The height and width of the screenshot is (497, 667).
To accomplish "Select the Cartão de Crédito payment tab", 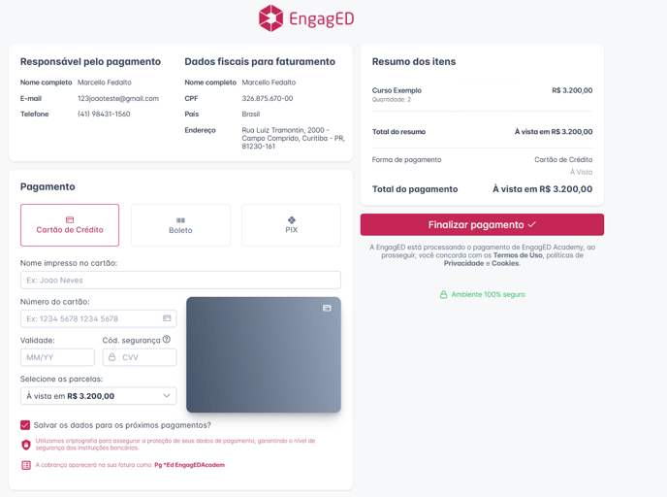I will point(70,225).
